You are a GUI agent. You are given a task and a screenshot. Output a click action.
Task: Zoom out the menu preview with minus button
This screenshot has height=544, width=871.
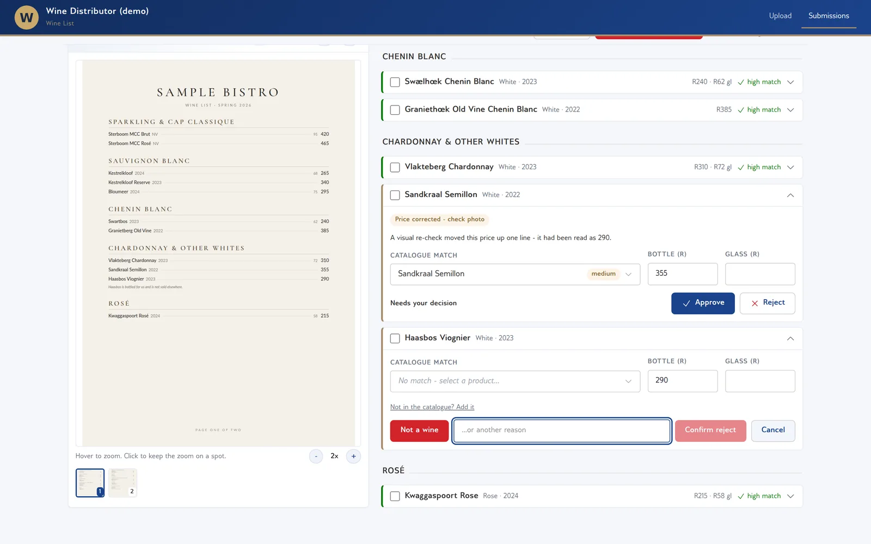[316, 456]
